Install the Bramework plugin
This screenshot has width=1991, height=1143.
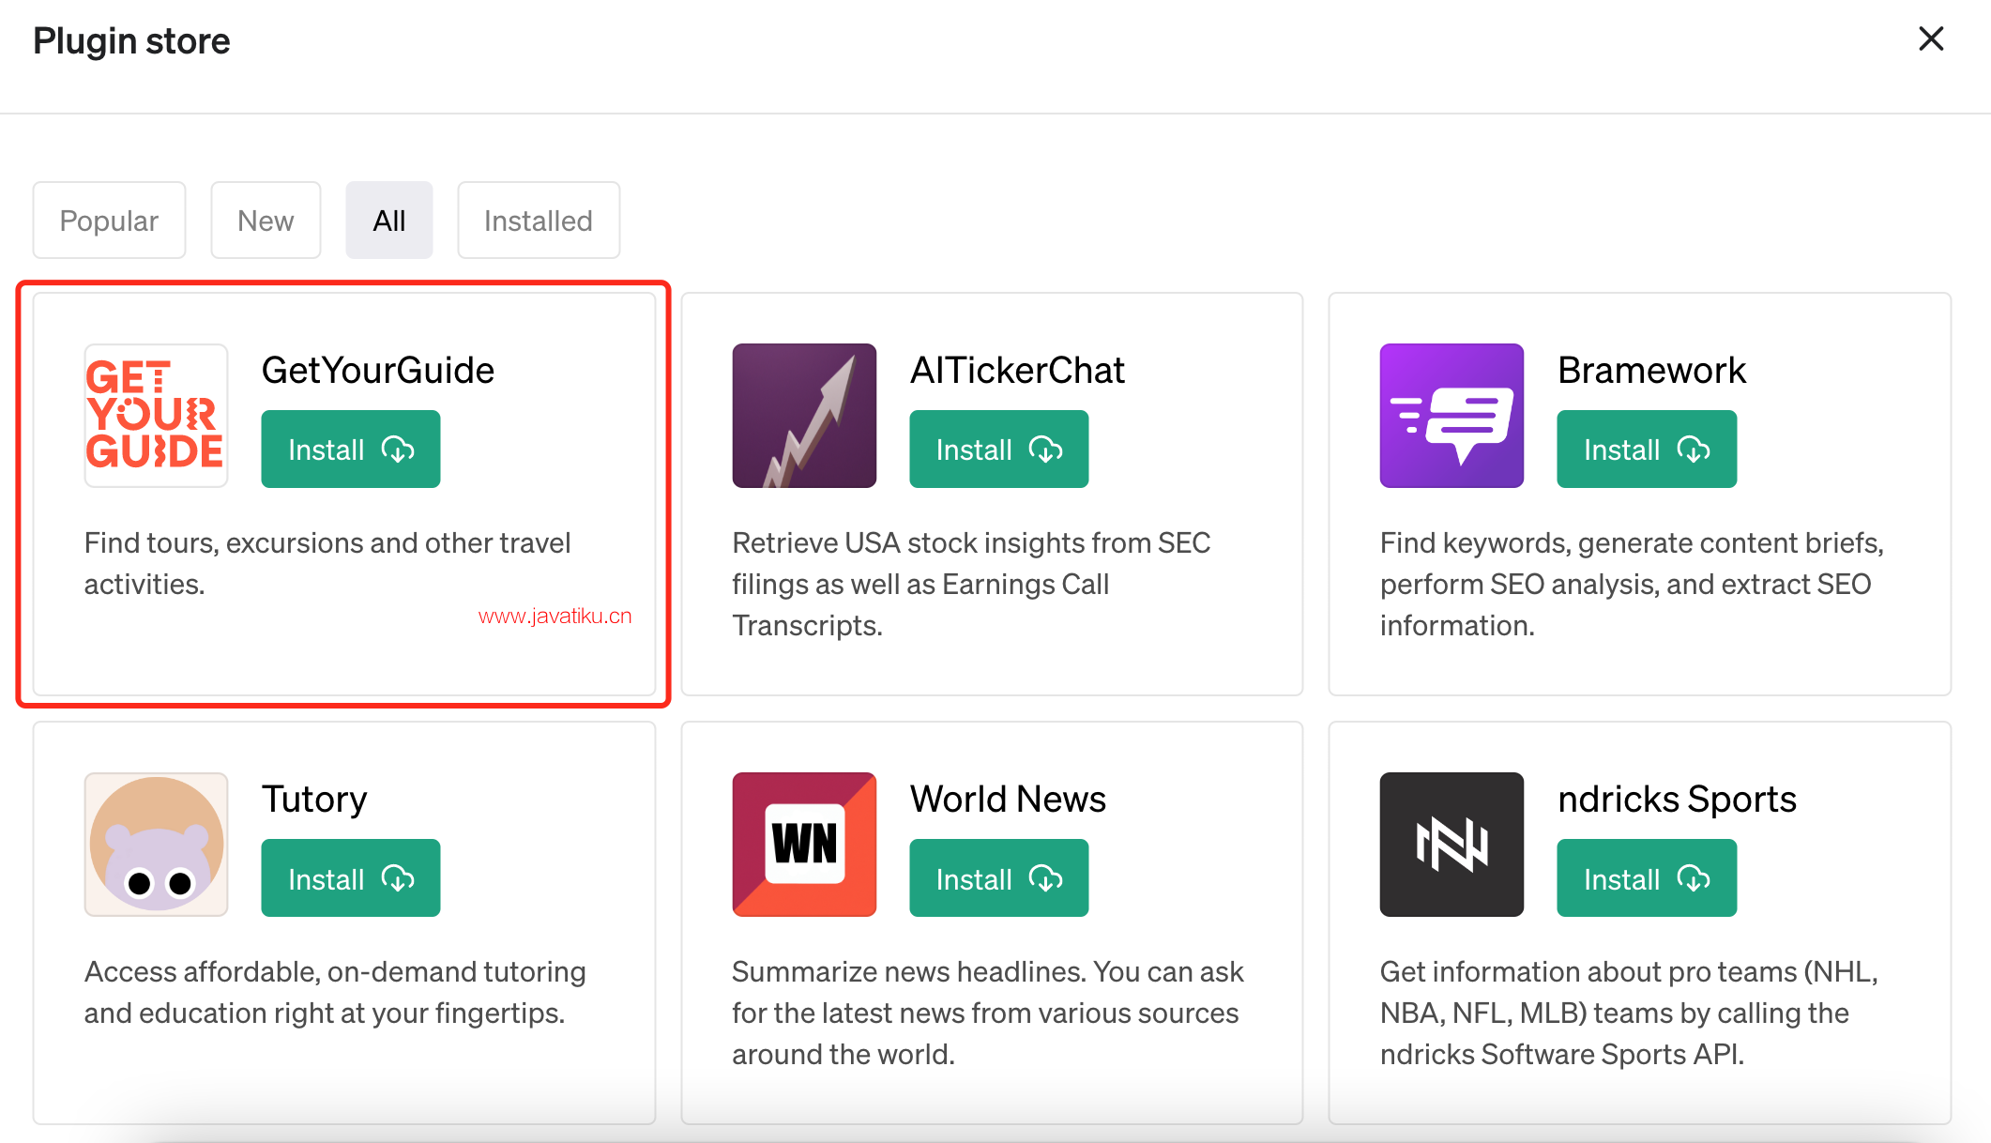tap(1647, 450)
